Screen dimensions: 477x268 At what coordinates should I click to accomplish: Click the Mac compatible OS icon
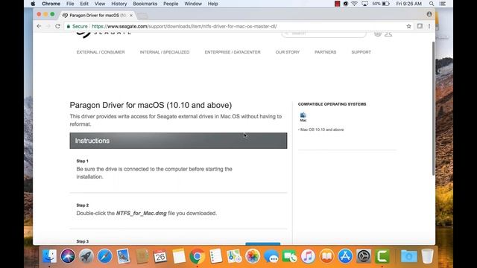pos(303,117)
